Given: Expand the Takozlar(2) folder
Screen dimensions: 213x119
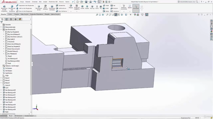Looking at the screenshot, I should [4, 42].
